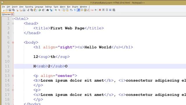Click the Close document toolbar icon
The width and height of the screenshot is (186, 105).
point(17,10)
